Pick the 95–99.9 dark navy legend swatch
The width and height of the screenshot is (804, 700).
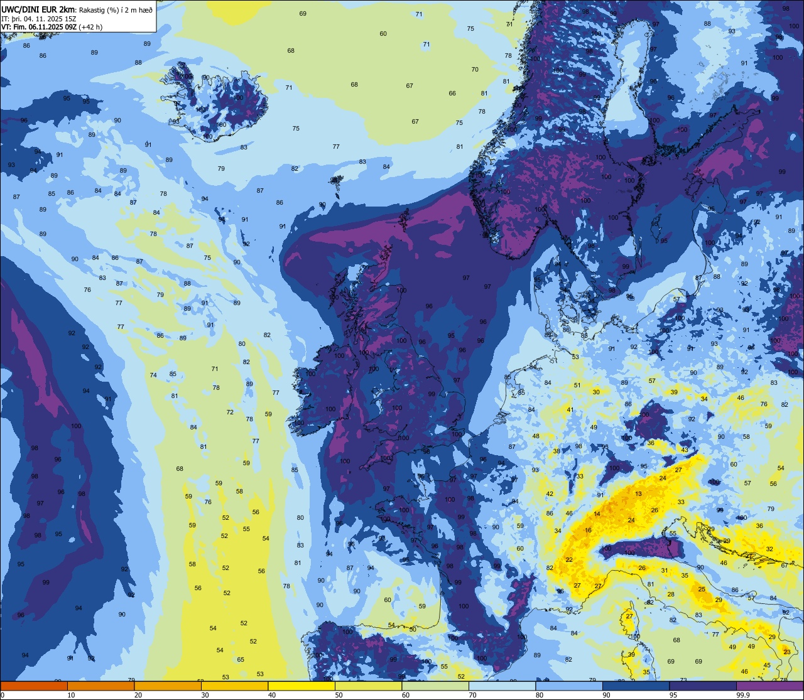coord(703,686)
